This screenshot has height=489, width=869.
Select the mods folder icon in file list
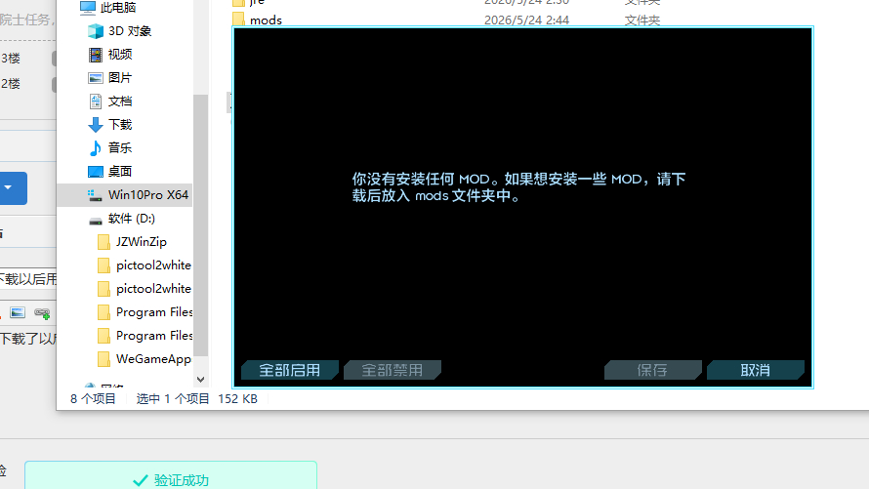coord(239,20)
